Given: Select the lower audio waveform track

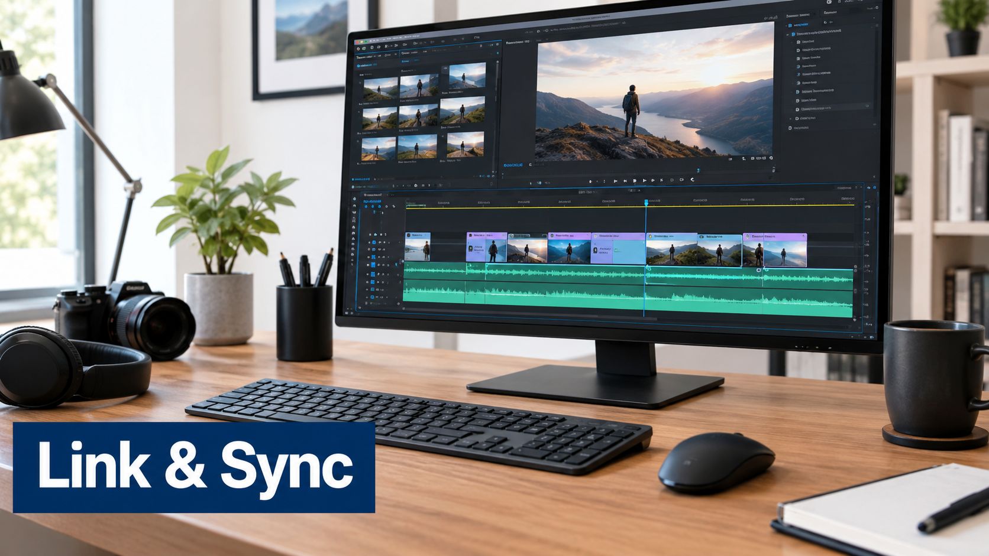Looking at the screenshot, I should pos(629,299).
